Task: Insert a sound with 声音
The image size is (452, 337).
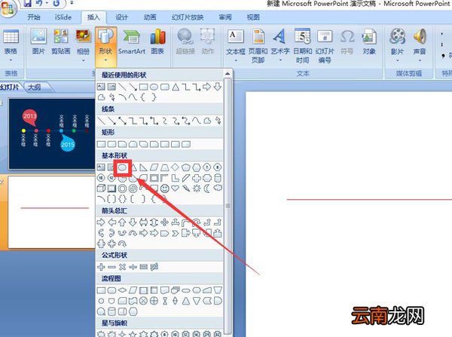Action: 420,41
